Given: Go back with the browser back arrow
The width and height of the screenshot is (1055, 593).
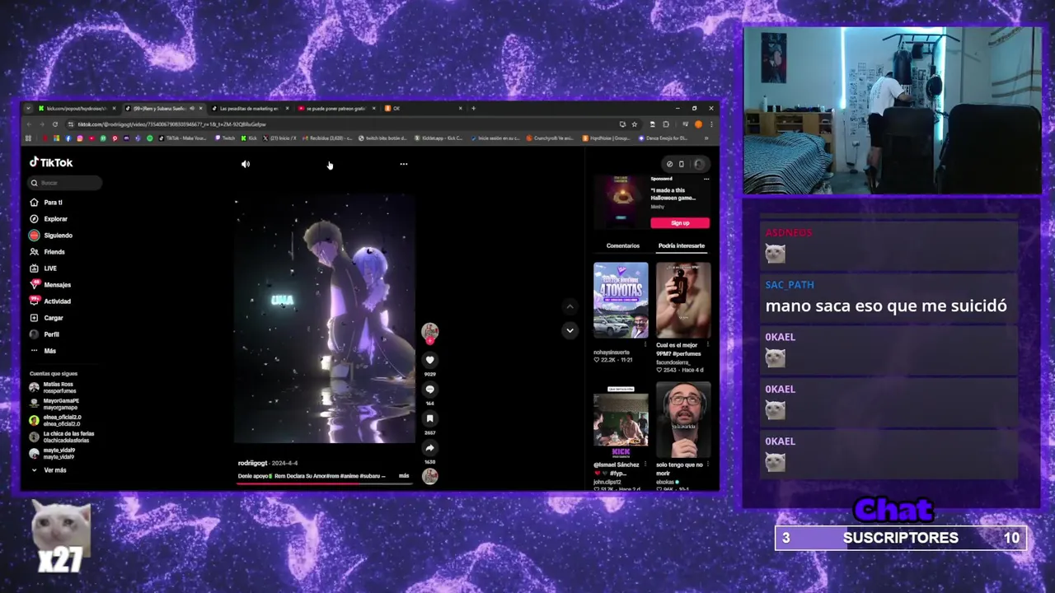Looking at the screenshot, I should [x=29, y=124].
